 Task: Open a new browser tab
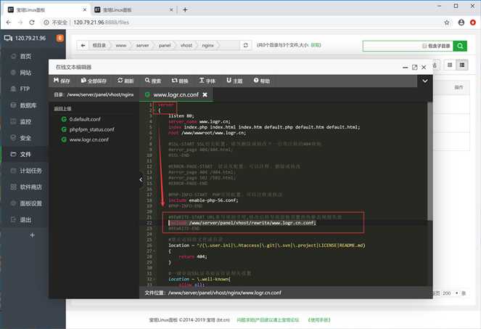click(185, 10)
